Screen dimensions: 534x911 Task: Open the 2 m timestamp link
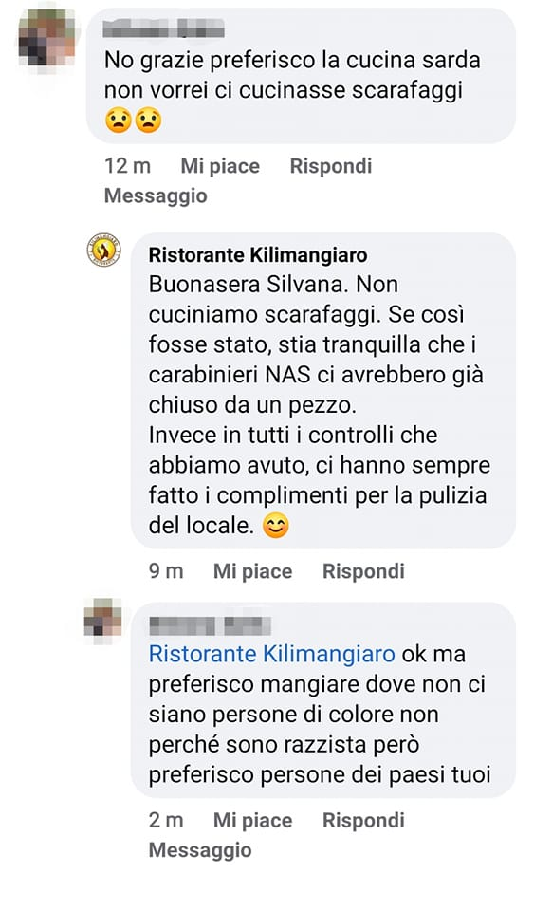pyautogui.click(x=166, y=820)
